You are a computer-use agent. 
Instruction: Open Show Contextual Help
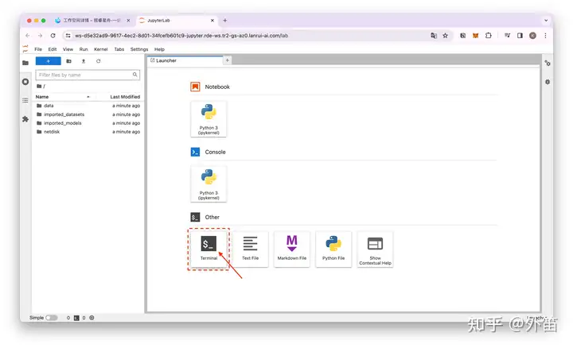(375, 249)
